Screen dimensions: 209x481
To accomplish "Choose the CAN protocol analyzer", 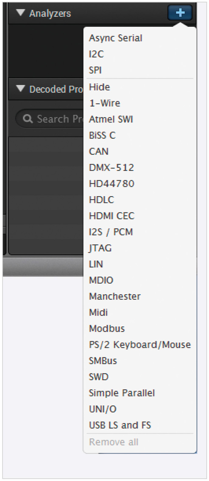I will (99, 151).
